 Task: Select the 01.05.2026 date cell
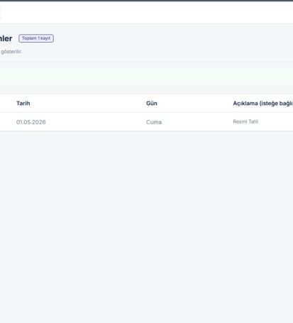click(x=31, y=122)
